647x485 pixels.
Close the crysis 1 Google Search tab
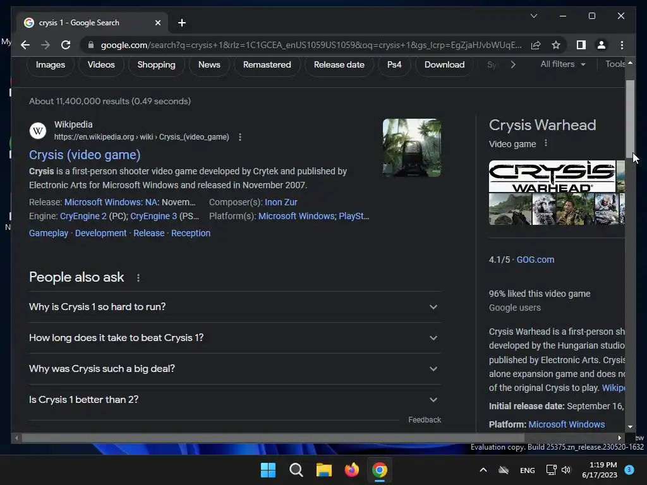pos(157,23)
